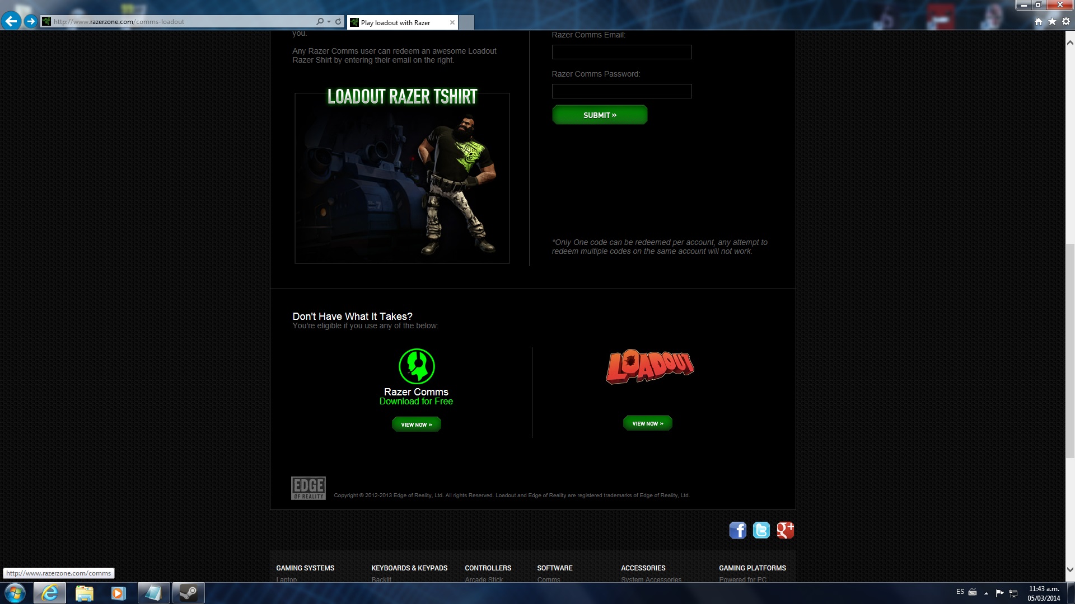Go back to the previous page
This screenshot has height=604, width=1075.
(11, 21)
